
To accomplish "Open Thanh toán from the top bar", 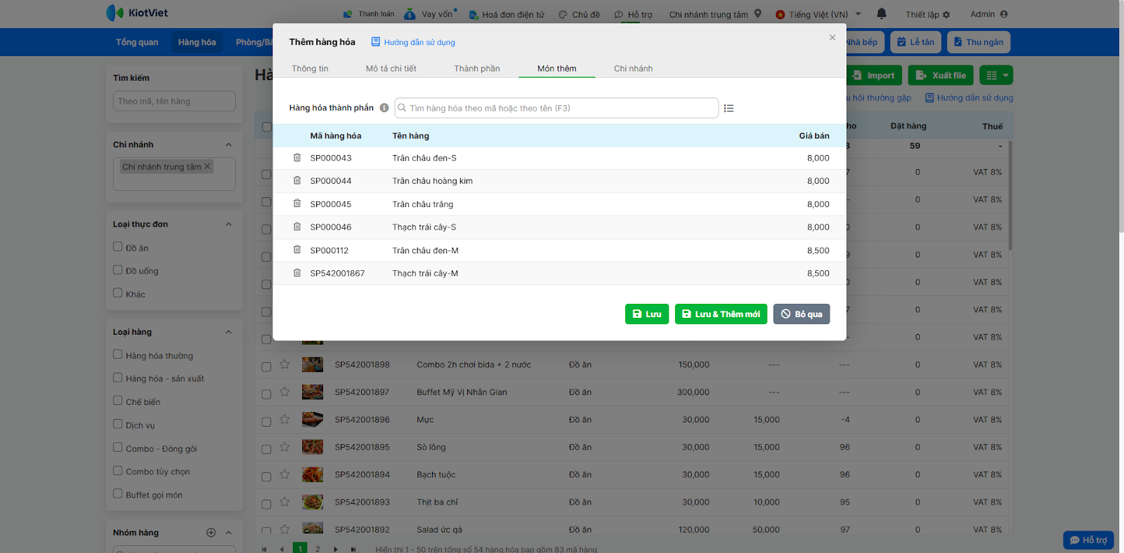I will coord(369,14).
